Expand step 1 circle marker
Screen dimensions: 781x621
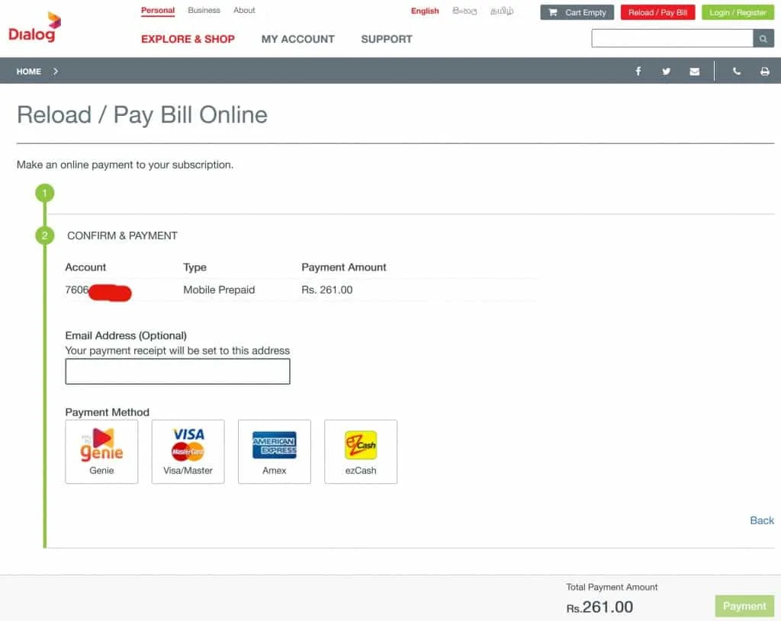[44, 194]
